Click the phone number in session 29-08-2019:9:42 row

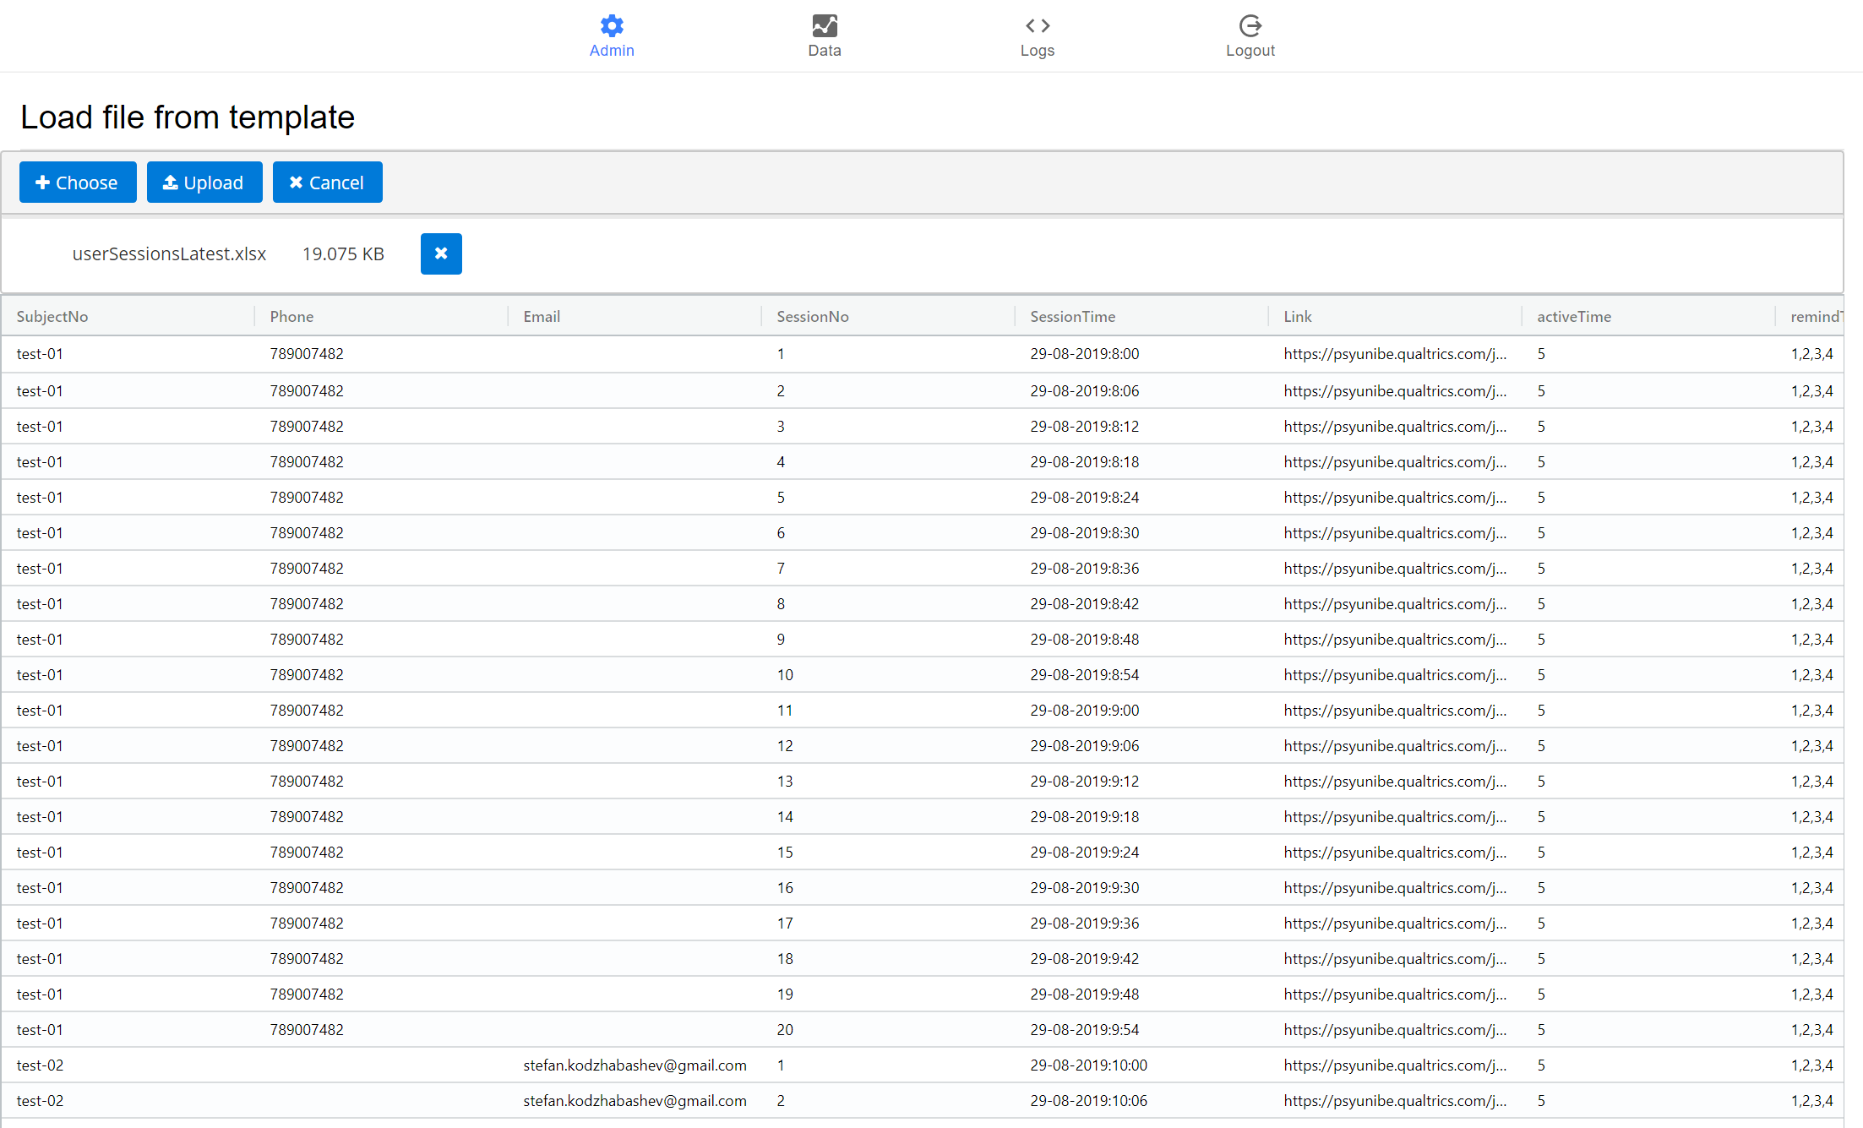307,959
